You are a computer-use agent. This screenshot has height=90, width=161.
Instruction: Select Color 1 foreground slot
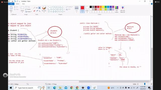(x=82, y=9)
